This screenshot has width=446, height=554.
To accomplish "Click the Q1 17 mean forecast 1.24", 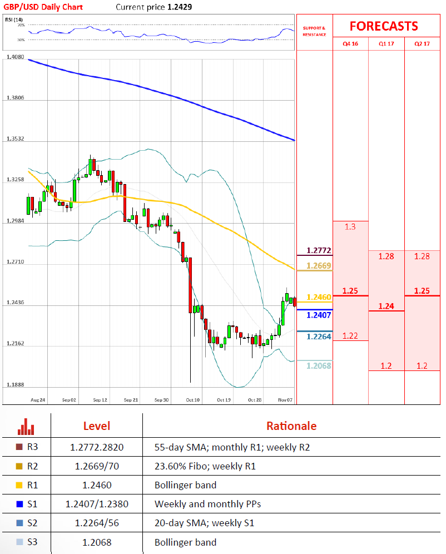I will coord(386,306).
